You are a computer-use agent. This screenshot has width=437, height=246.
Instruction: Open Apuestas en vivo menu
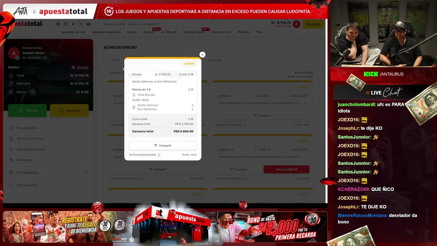[x=73, y=32]
